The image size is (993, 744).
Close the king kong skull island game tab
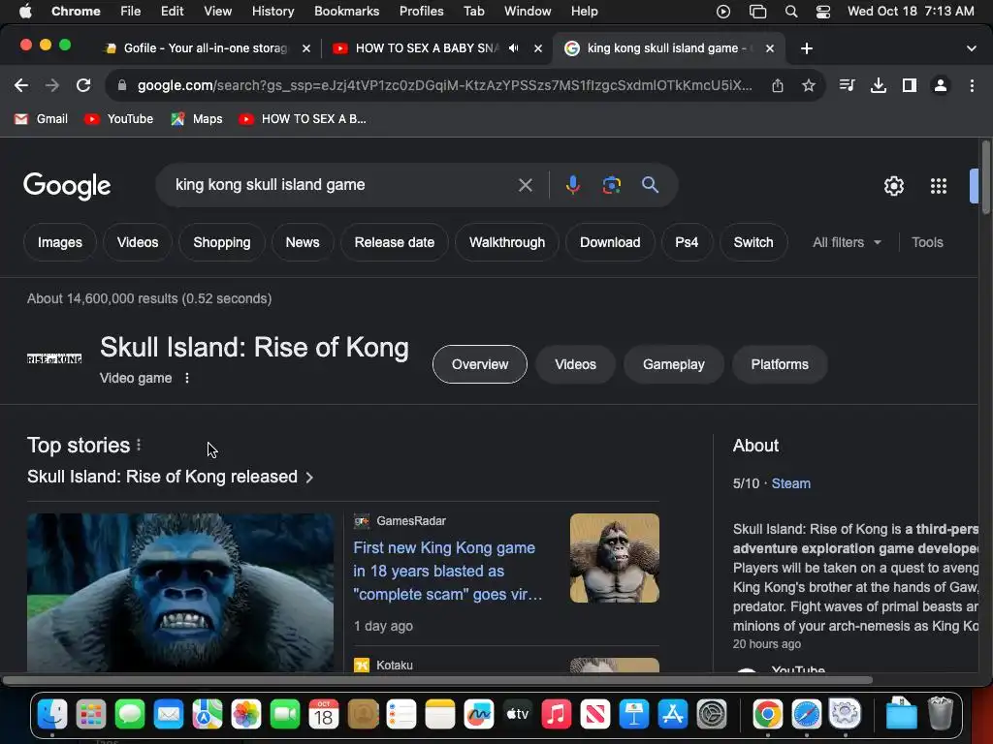coord(769,48)
